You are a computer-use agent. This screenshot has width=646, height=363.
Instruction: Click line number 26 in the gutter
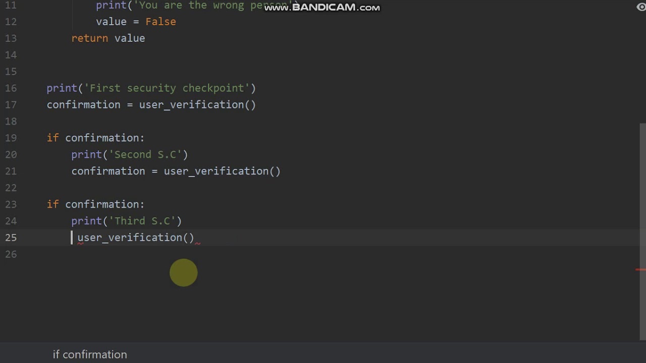[x=11, y=255]
